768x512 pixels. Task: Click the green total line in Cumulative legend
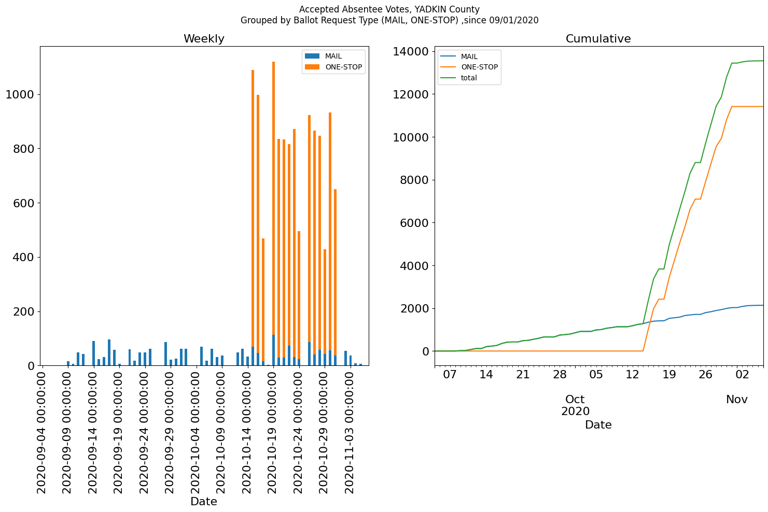[x=449, y=78]
